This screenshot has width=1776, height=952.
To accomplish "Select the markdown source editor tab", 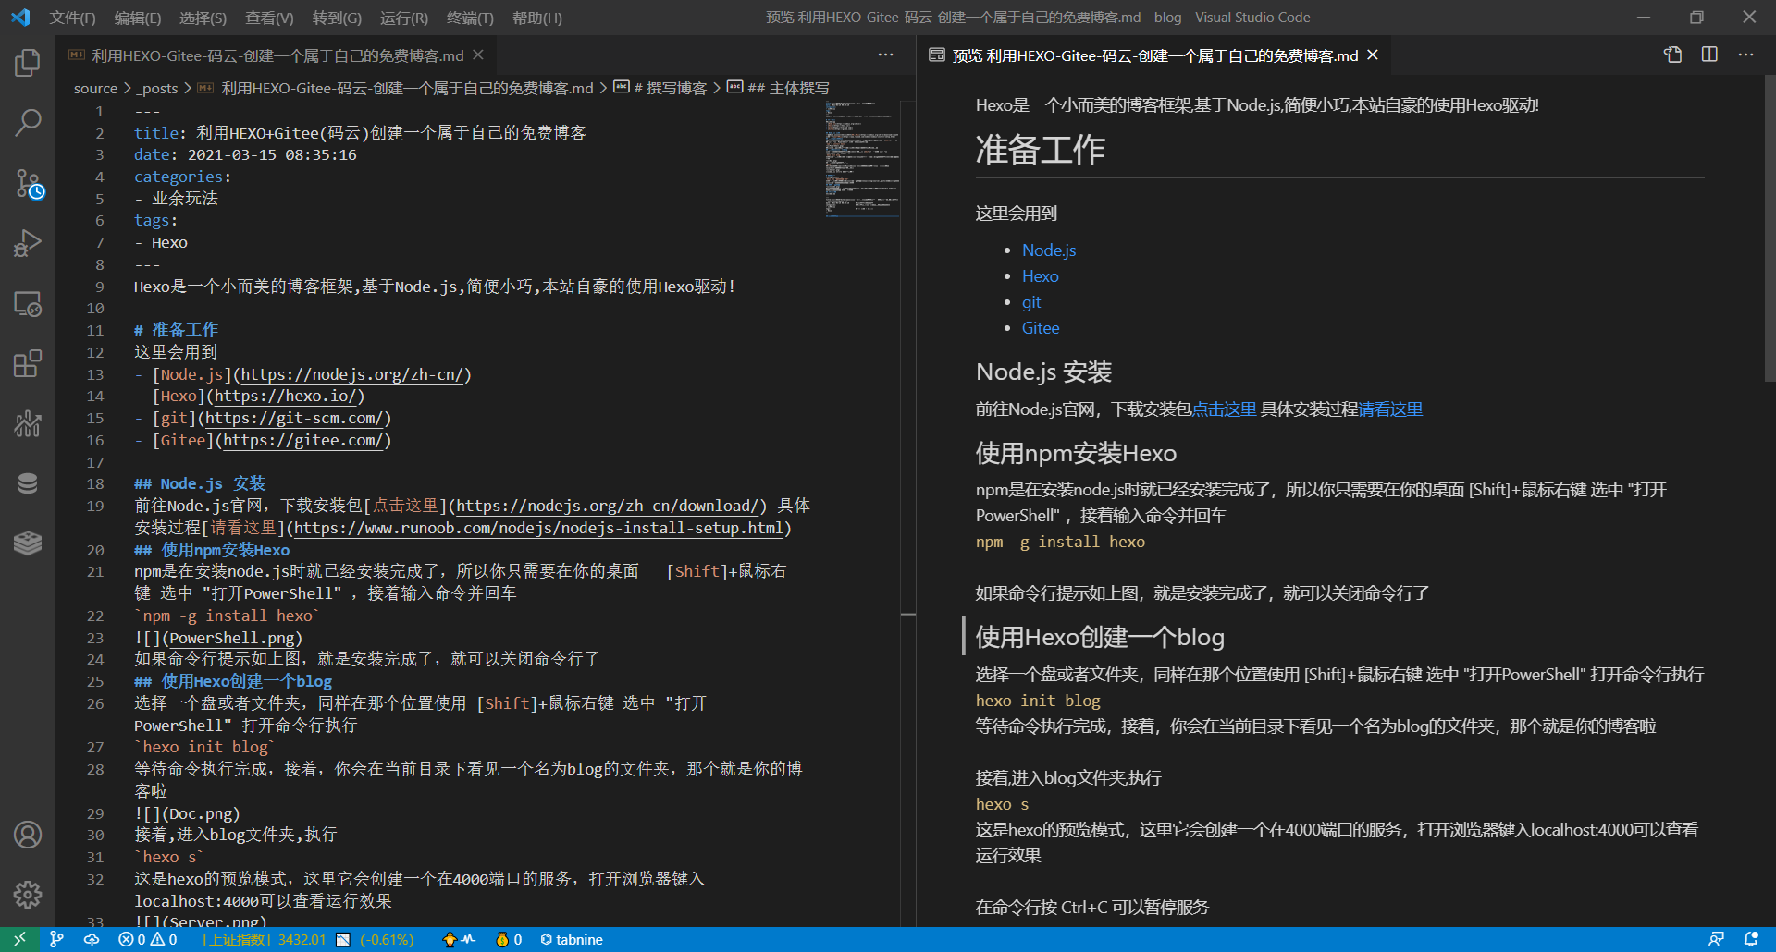I will (277, 55).
